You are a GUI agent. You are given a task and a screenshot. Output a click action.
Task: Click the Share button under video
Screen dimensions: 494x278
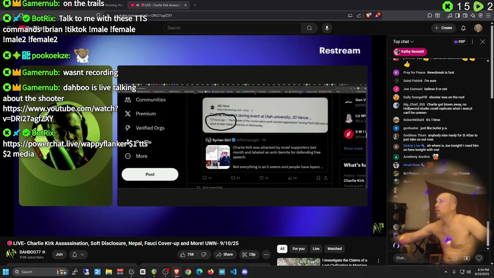pos(224,254)
